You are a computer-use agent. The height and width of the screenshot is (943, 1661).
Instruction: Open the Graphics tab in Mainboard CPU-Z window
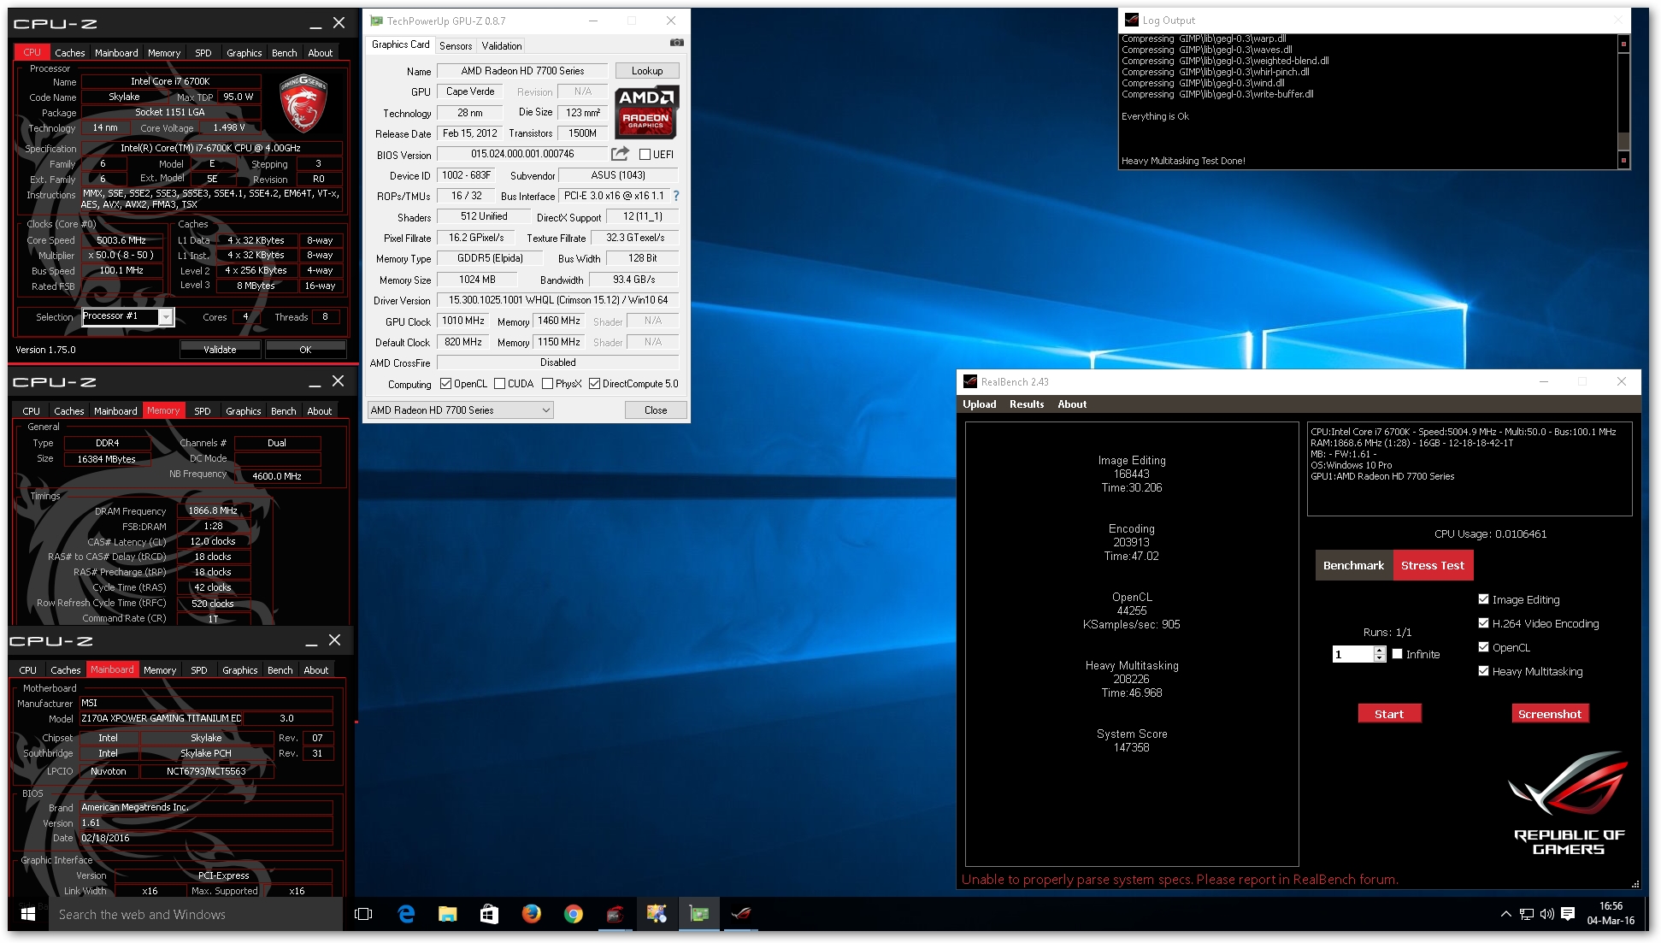coord(240,670)
